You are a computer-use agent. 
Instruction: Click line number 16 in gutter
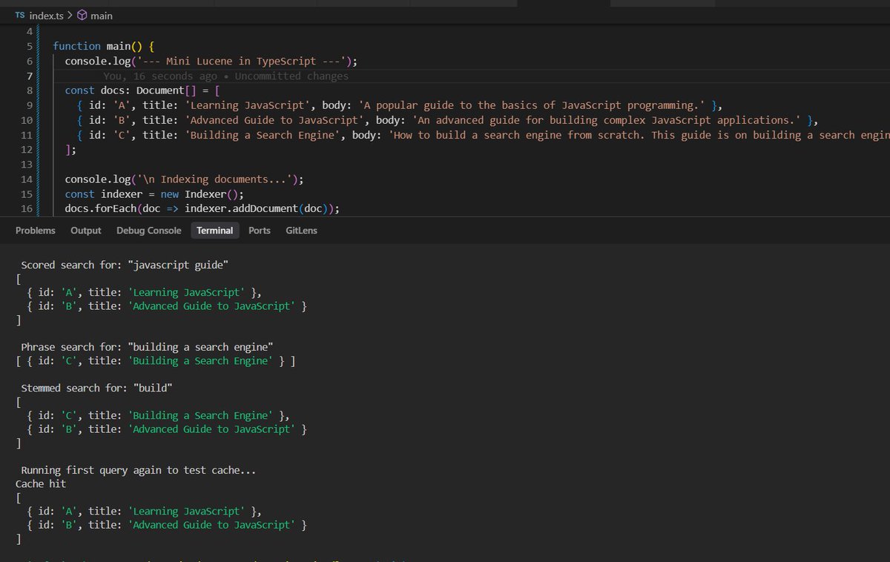click(27, 209)
